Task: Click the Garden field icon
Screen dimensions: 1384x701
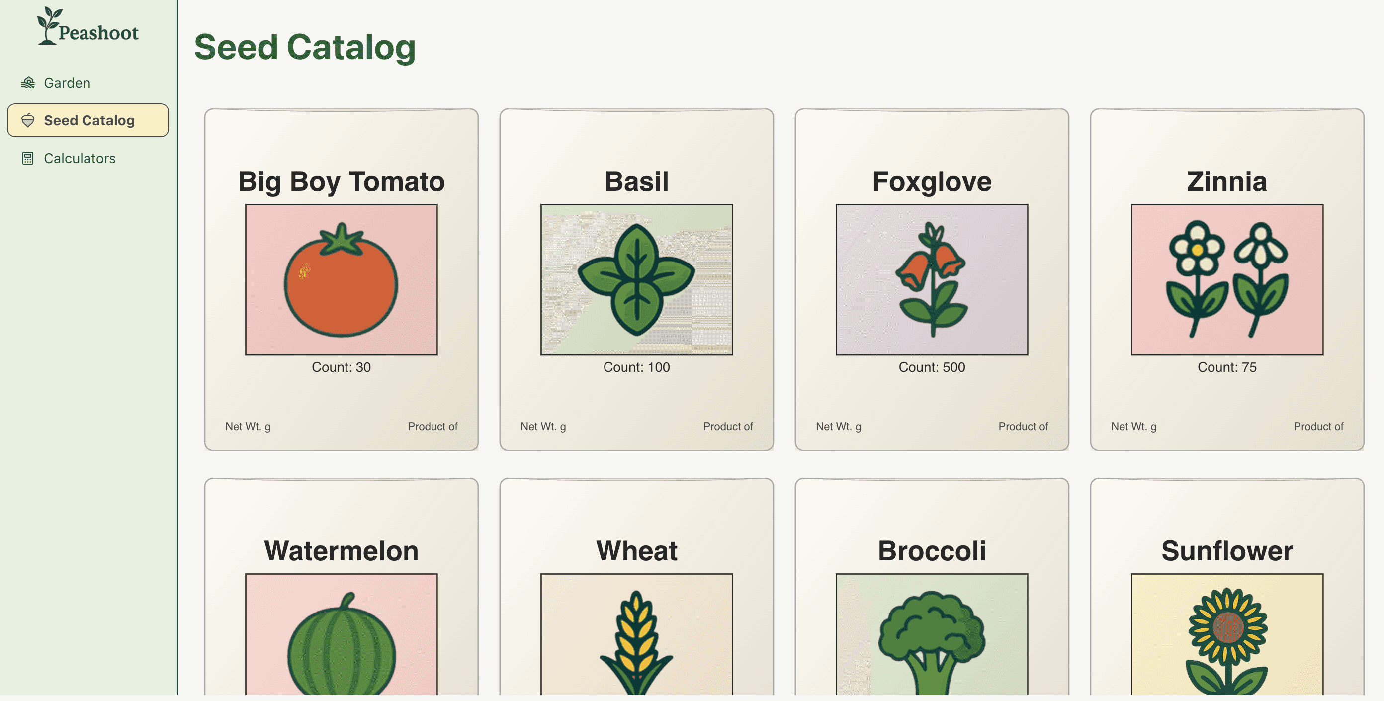Action: (28, 83)
